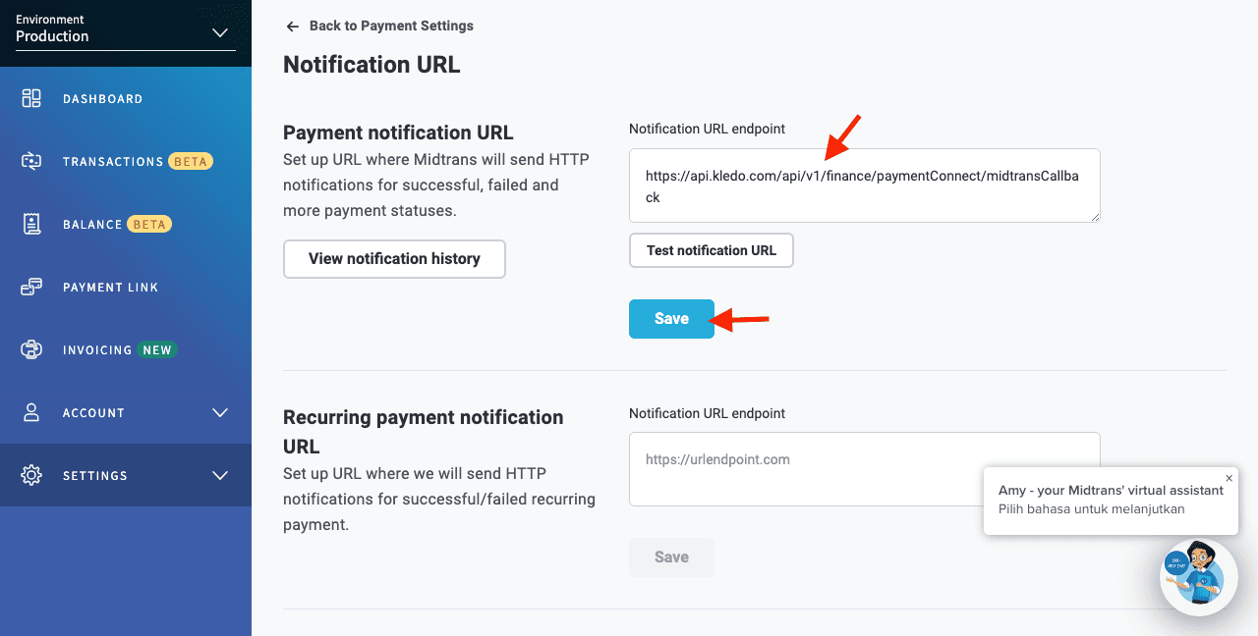
Task: Click the Payment Link icon
Action: [31, 287]
